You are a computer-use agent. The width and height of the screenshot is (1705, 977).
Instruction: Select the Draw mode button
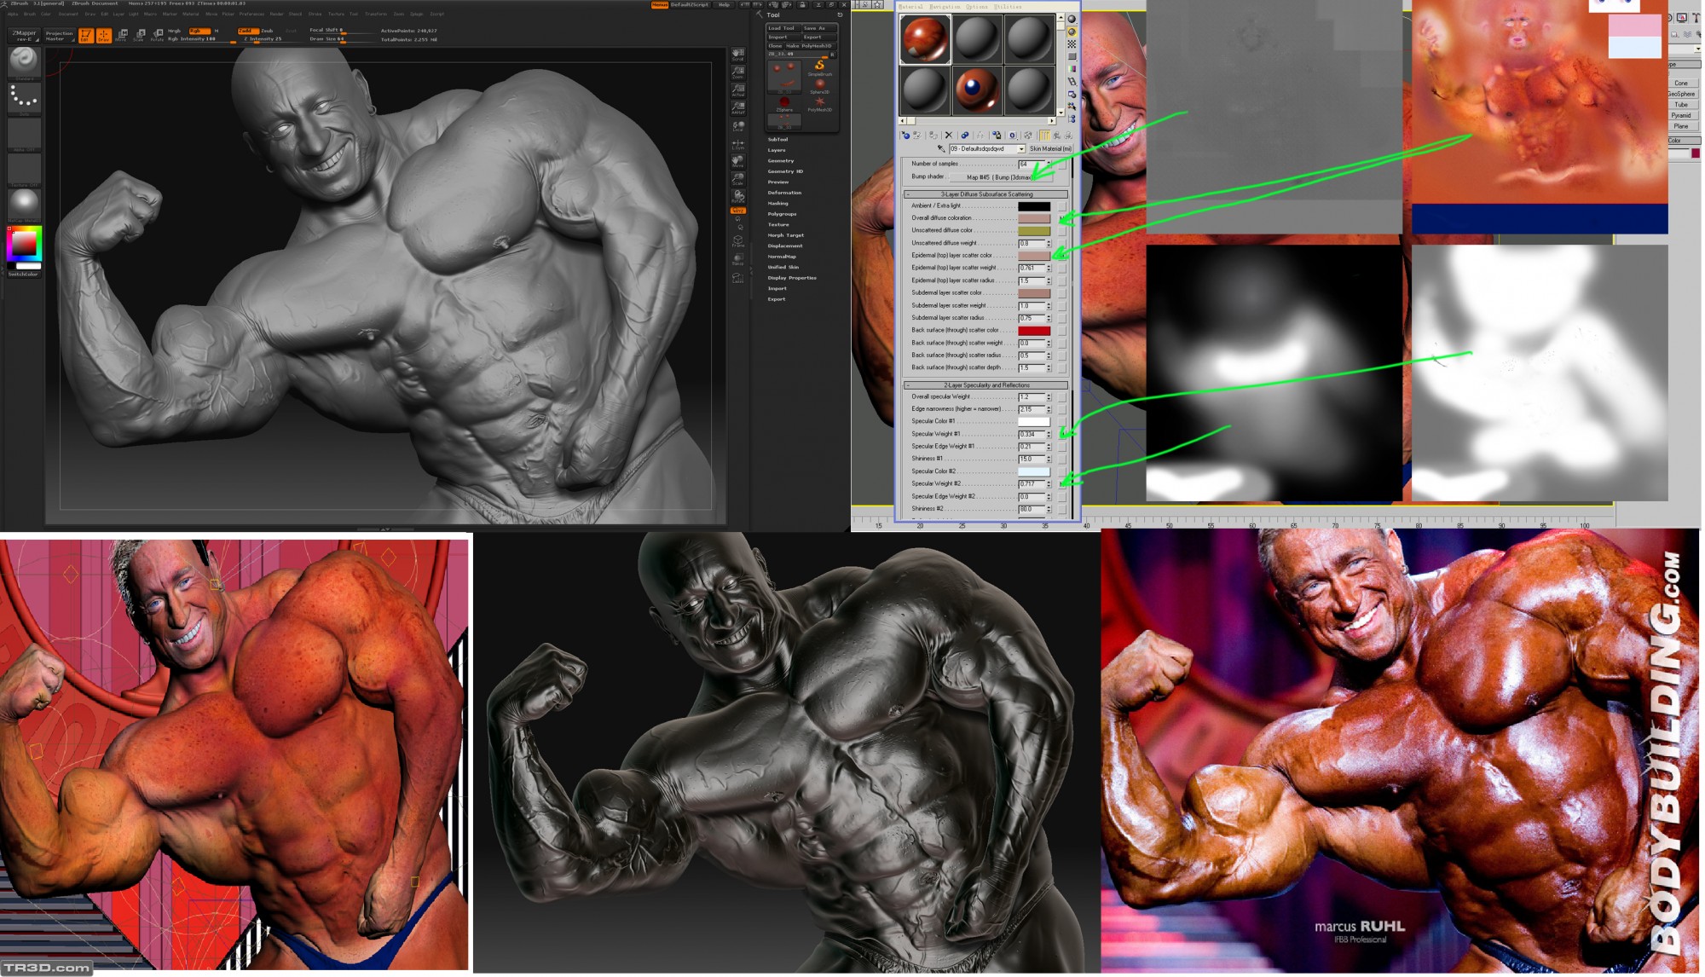(x=103, y=35)
